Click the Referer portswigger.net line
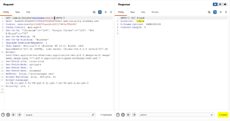 30,74
